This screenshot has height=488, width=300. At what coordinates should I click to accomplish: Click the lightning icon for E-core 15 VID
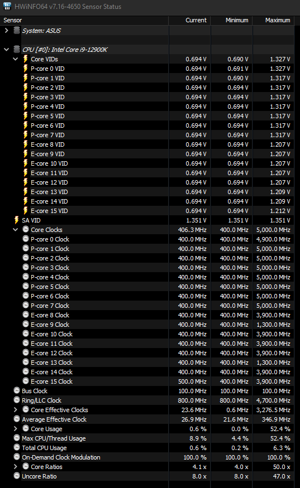(26, 211)
